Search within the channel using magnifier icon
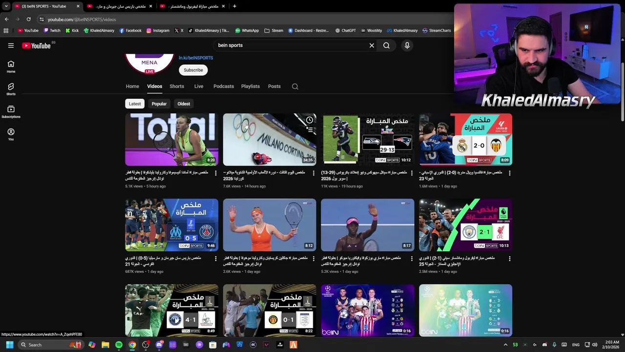The image size is (625, 352). click(295, 87)
